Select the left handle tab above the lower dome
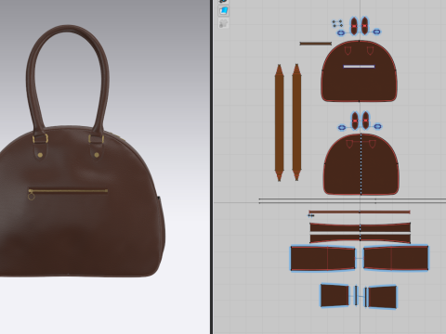The width and height of the screenshot is (446, 334). coord(355,121)
